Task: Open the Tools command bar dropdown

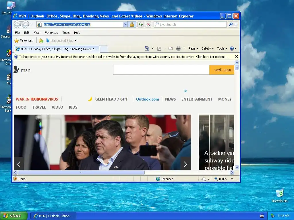Action: 222,48
